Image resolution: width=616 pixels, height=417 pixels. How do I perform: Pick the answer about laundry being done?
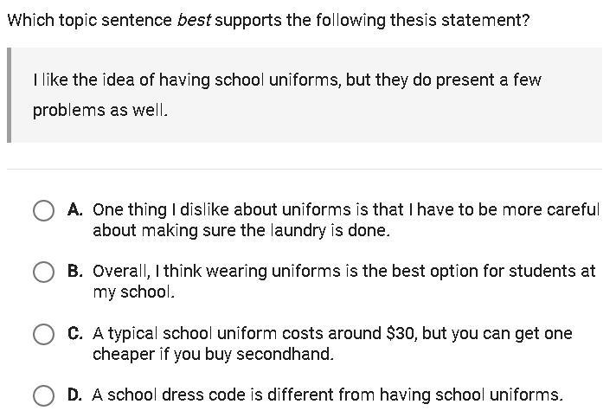[346, 220]
